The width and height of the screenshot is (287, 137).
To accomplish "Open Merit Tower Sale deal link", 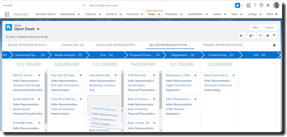I will 217,75.
